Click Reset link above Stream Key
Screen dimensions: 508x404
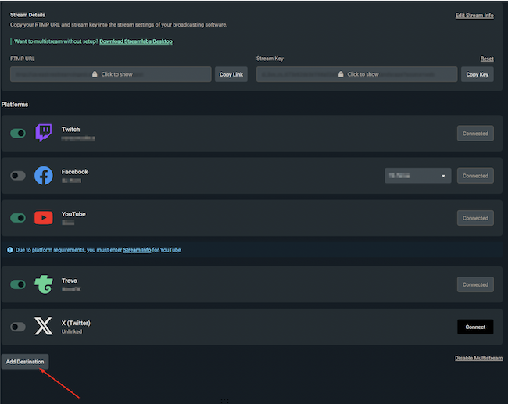click(487, 59)
